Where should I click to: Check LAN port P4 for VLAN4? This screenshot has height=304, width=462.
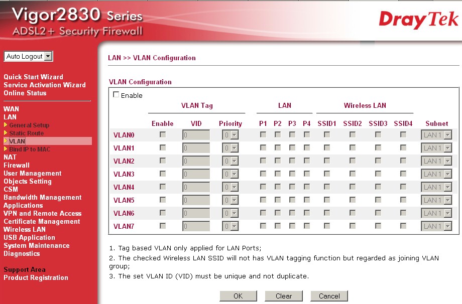307,187
